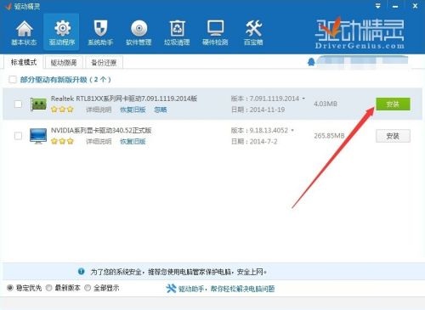This screenshot has height=310, width=425.
Task: Minimize the 驱动精灵 window
Action: pos(395,6)
